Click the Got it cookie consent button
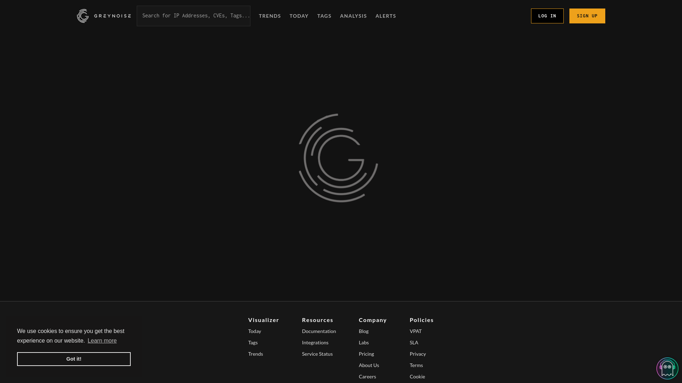Image resolution: width=682 pixels, height=383 pixels. pyautogui.click(x=74, y=359)
